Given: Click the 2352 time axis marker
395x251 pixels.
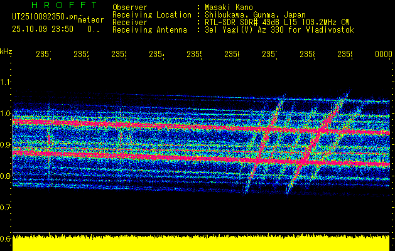Looking at the screenshot, I should click(x=82, y=55).
